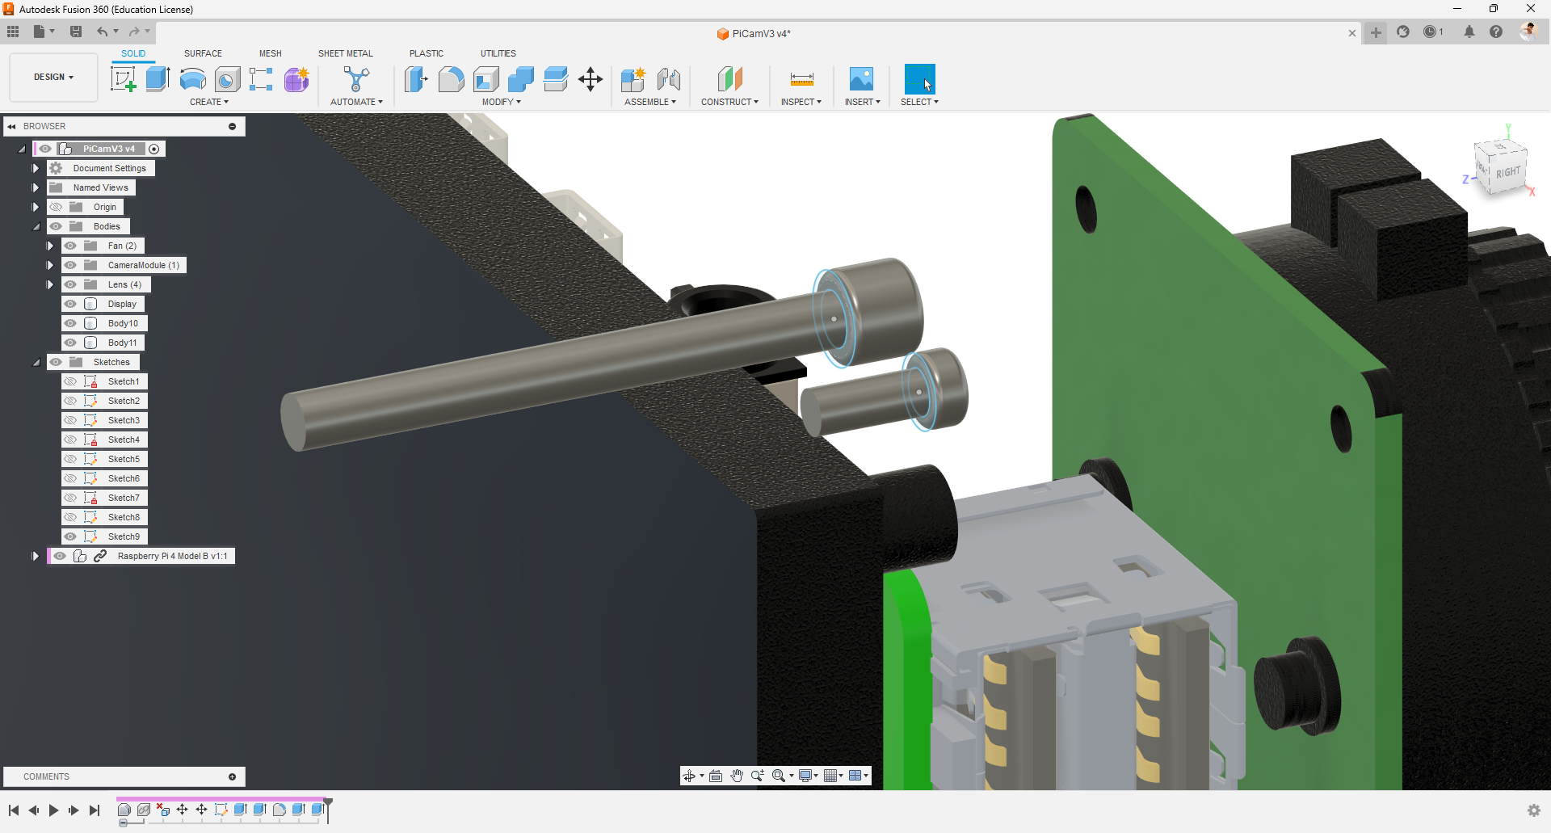Viewport: 1551px width, 833px height.
Task: Select the Pan hand tool in navigation bar
Action: [x=737, y=776]
